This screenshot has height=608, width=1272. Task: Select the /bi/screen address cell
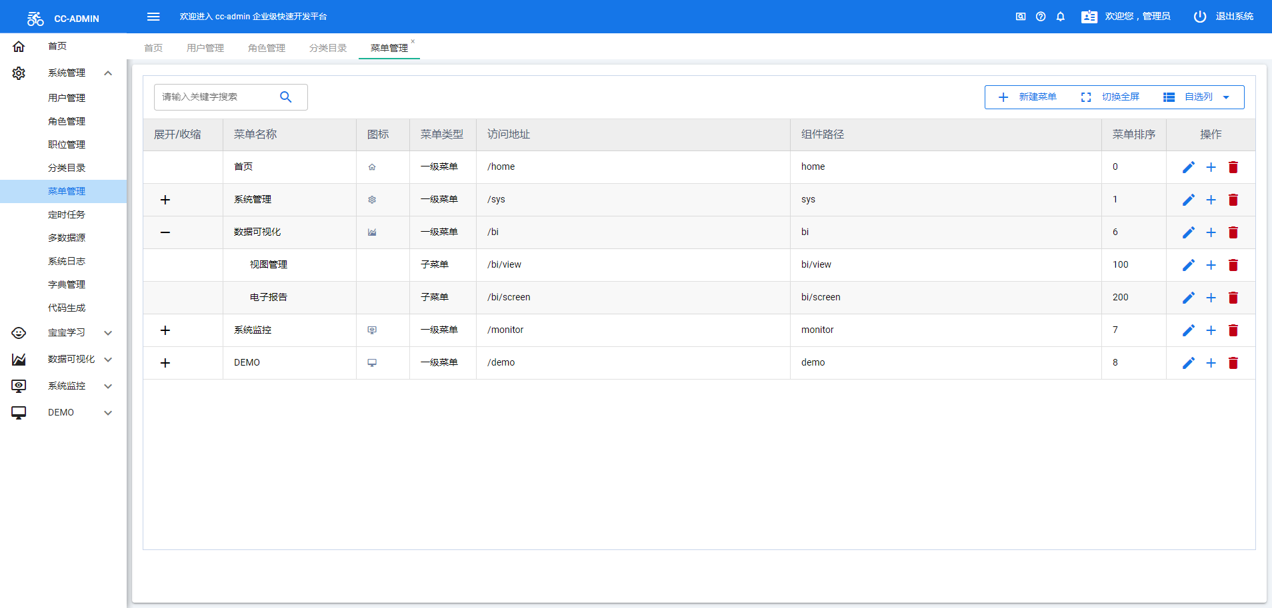coord(633,298)
